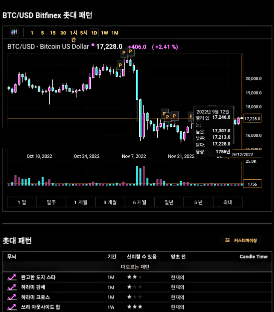
Task: Click the bullish icon beside 하라미 강세
Action: pos(12,287)
